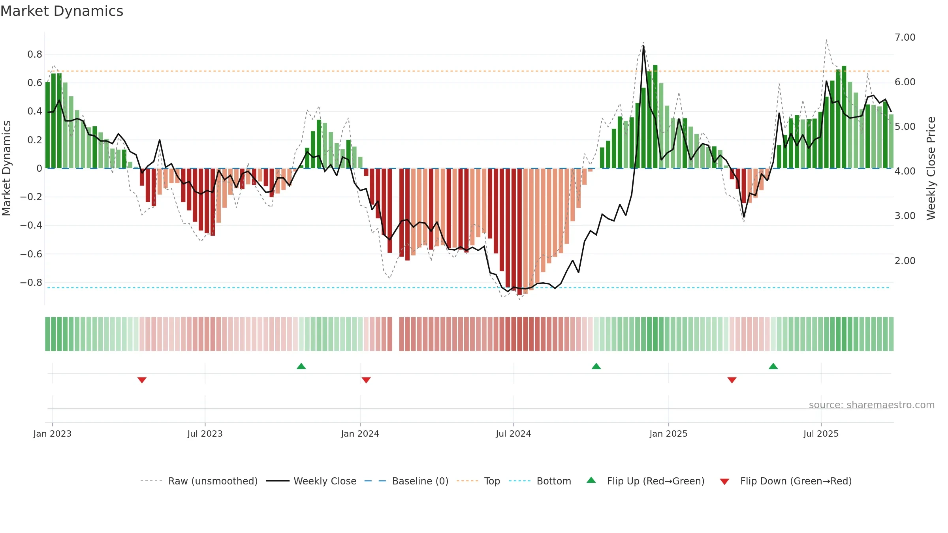Click the 7.00 price tick label
This screenshot has height=533, width=948.
(905, 38)
